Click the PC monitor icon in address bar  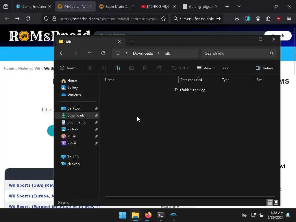(x=118, y=53)
